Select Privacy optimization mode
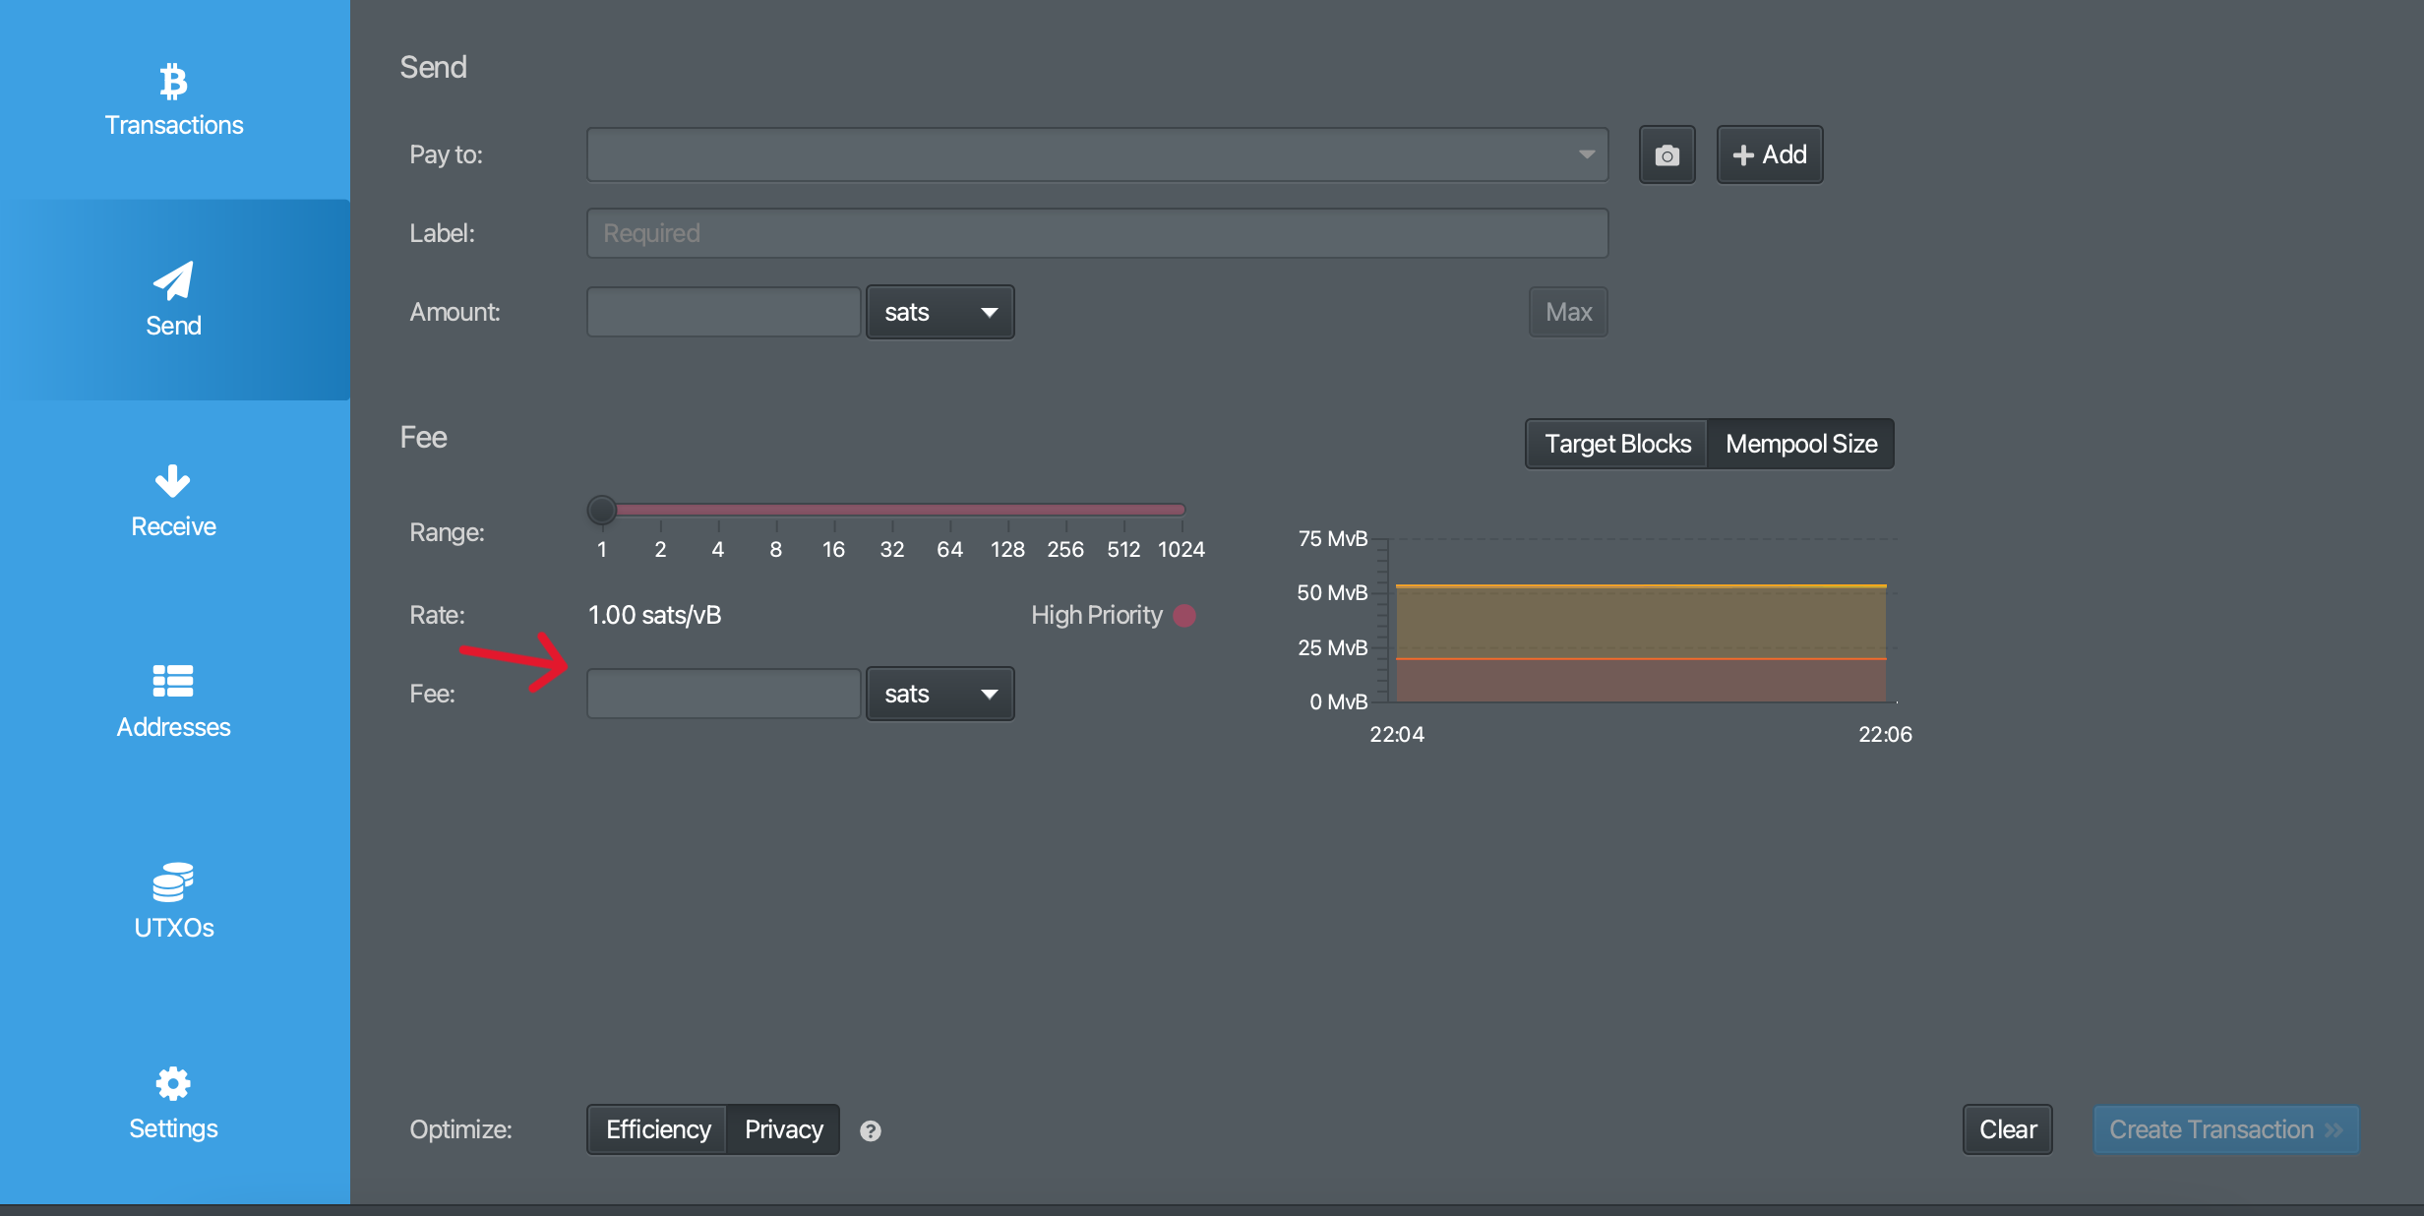2424x1216 pixels. tap(783, 1129)
